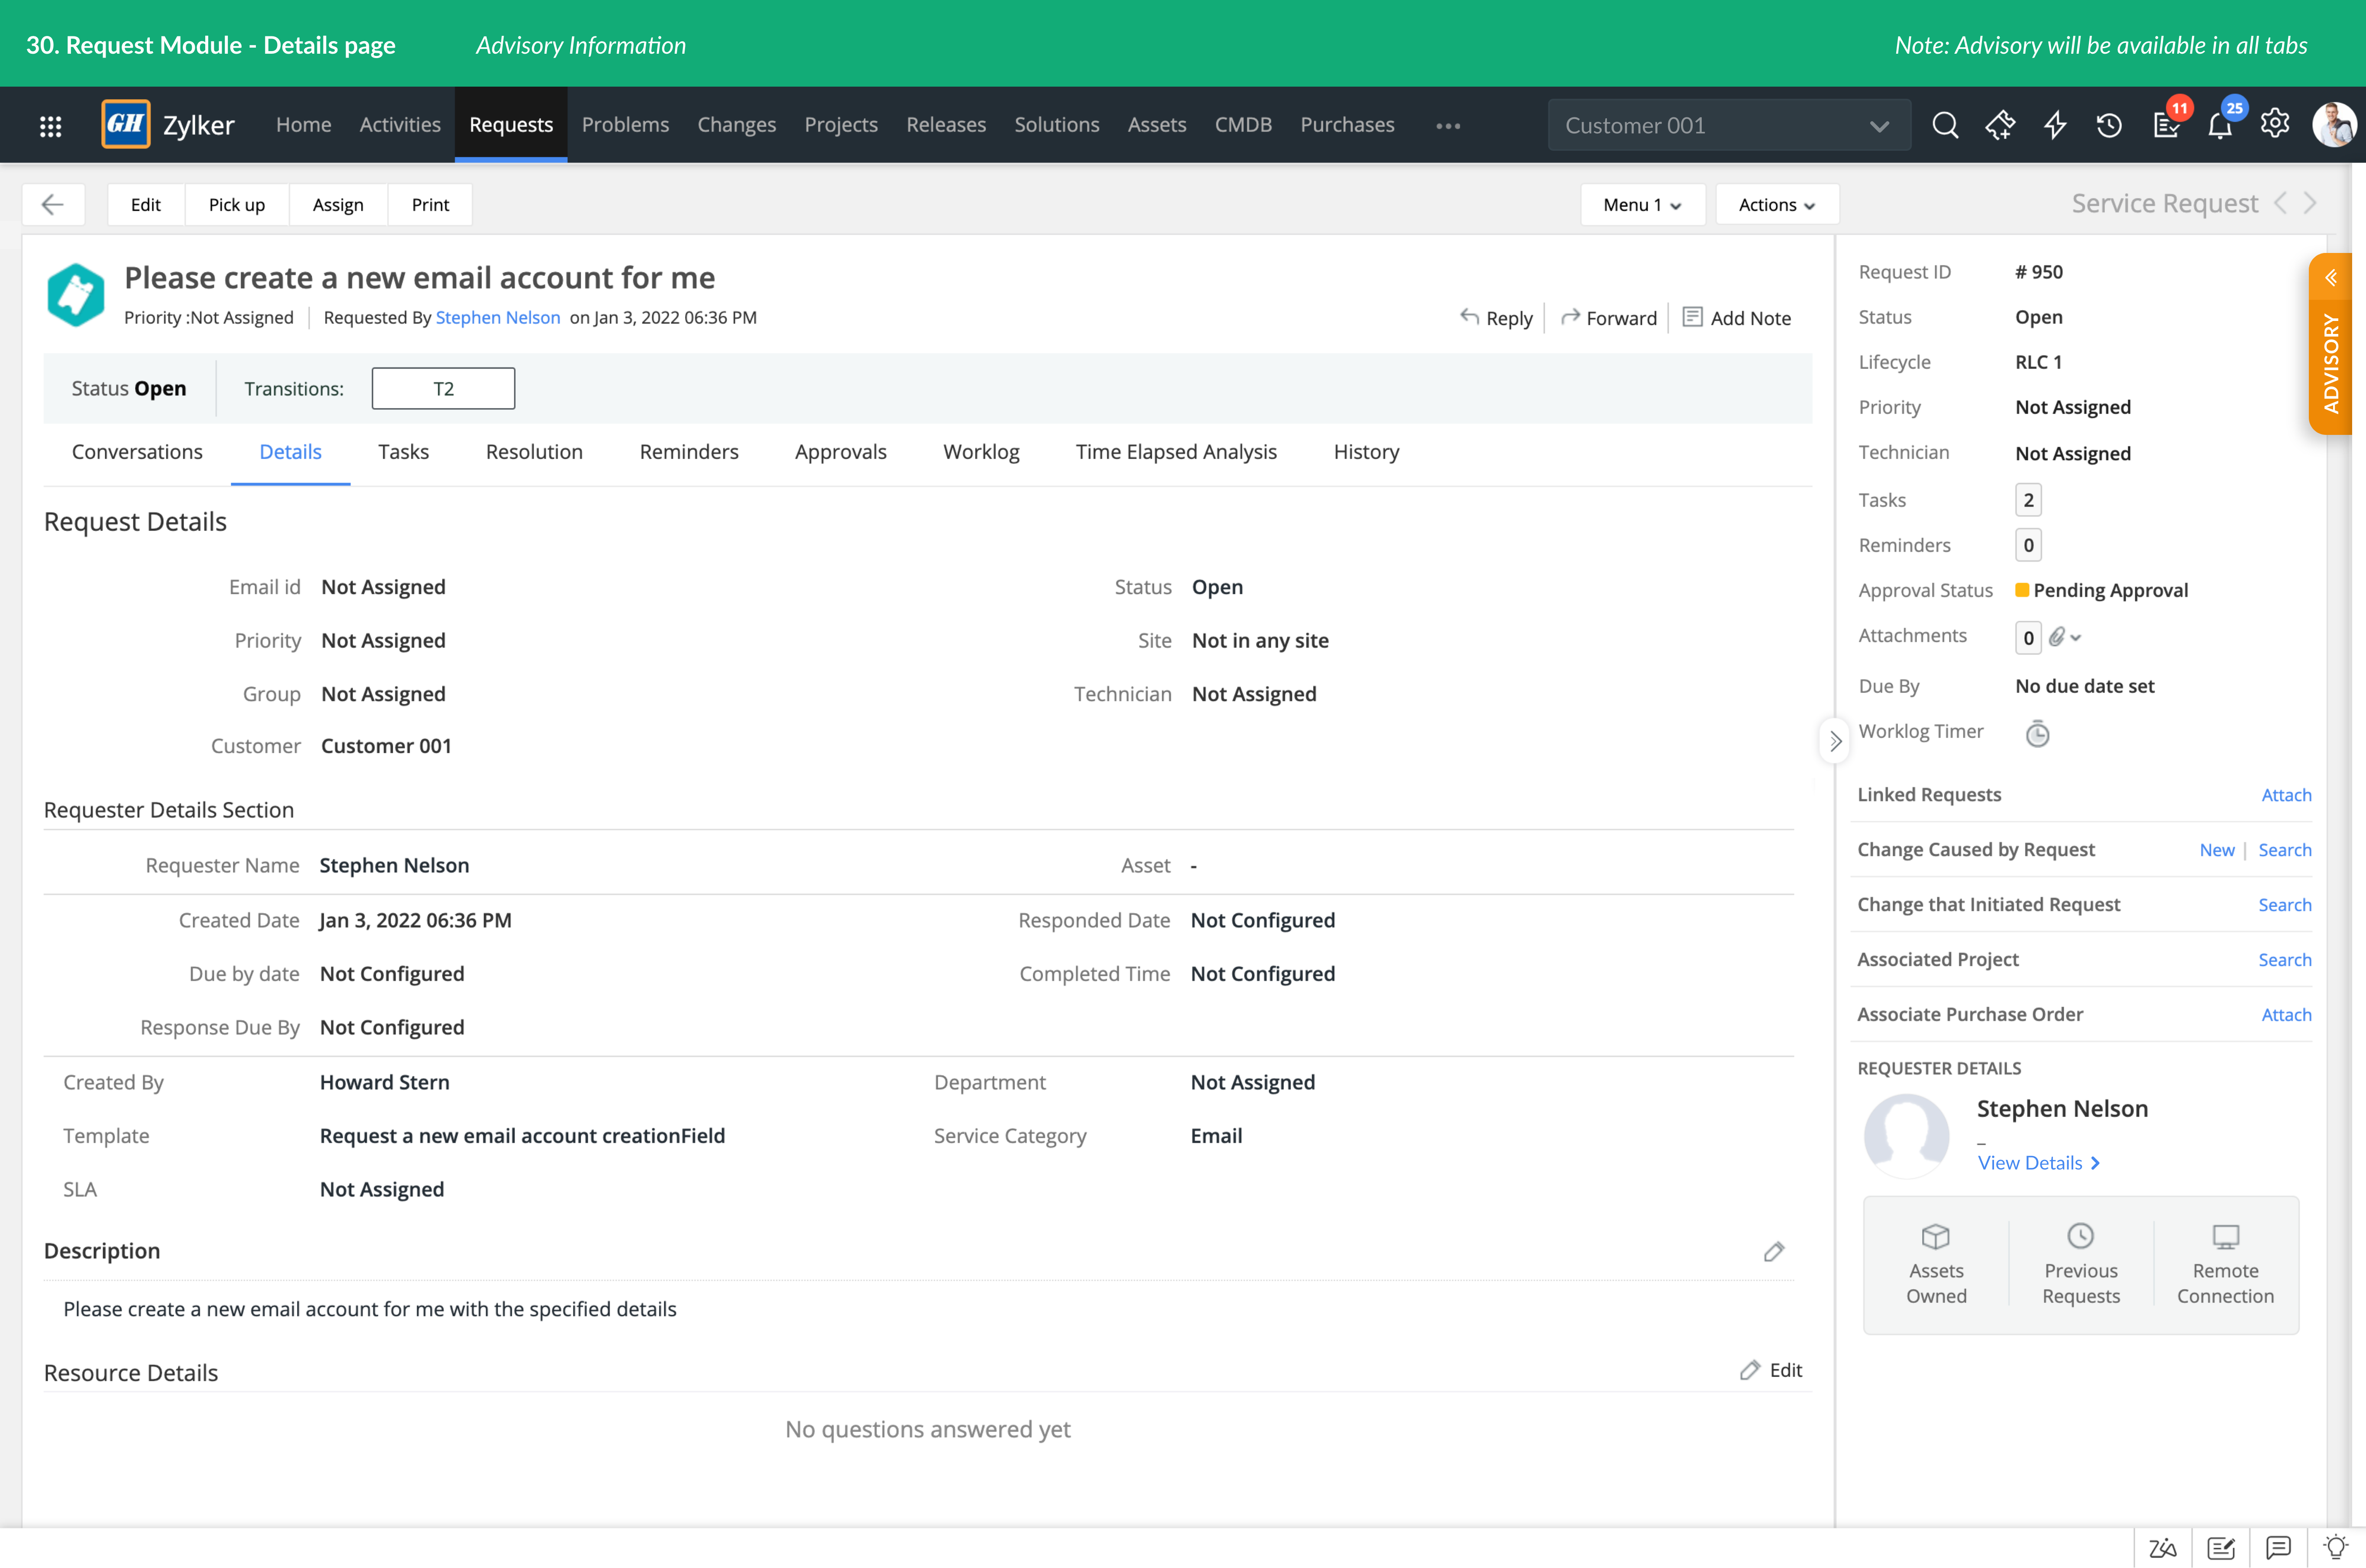Open Previous Requests for the requester
The width and height of the screenshot is (2366, 1568).
coord(2080,1264)
